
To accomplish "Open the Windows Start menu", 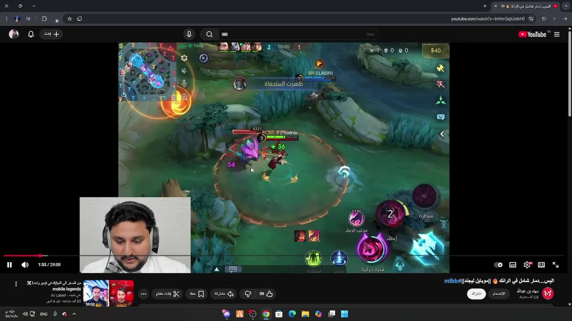I will point(345,314).
